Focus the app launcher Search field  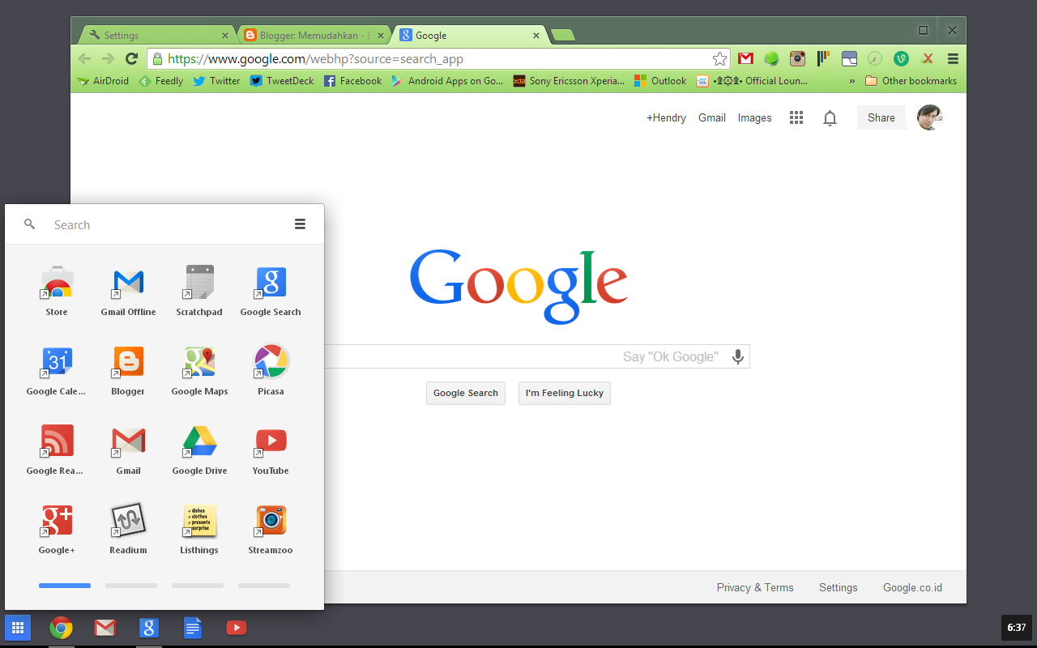pyautogui.click(x=166, y=224)
